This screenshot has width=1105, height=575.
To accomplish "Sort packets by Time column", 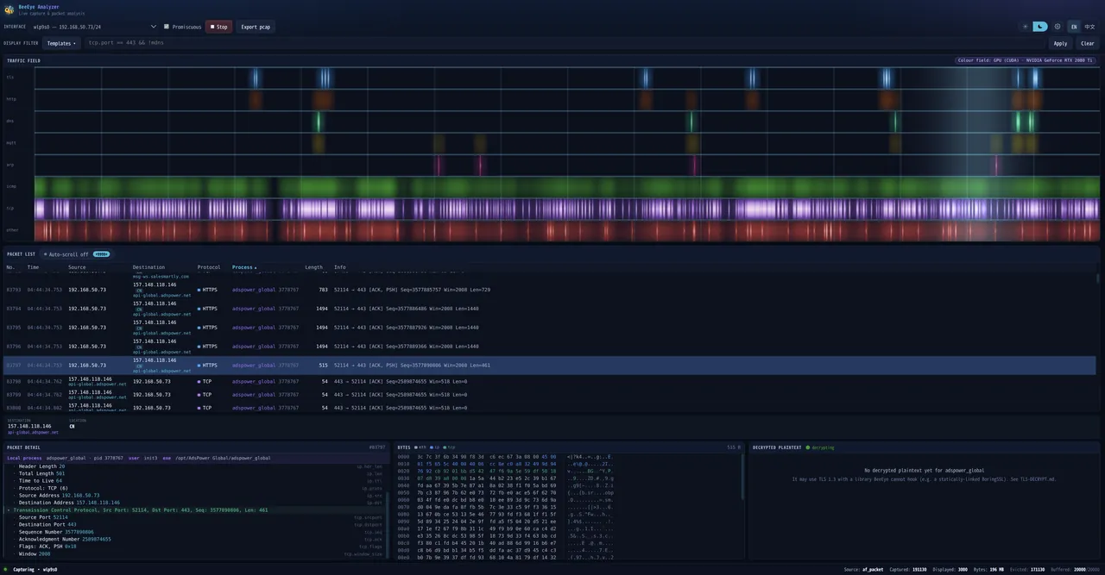I will coord(33,267).
